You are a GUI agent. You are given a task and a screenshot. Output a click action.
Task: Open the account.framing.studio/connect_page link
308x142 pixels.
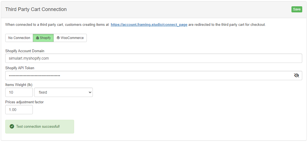149,25
